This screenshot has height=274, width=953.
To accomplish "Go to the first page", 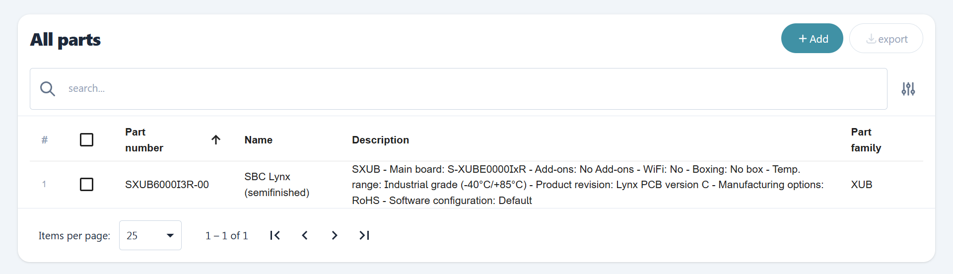I will point(275,235).
